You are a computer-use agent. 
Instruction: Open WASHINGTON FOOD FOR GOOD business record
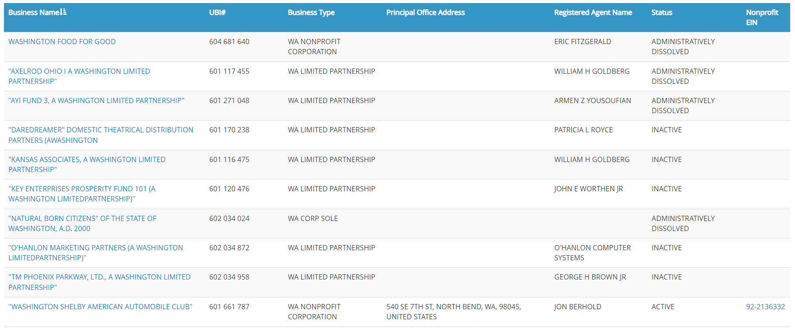point(62,41)
